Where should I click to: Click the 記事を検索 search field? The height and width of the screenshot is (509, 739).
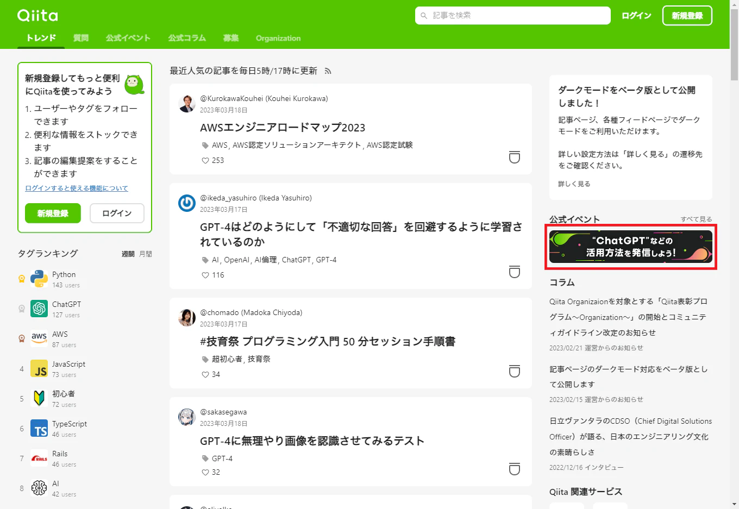513,16
